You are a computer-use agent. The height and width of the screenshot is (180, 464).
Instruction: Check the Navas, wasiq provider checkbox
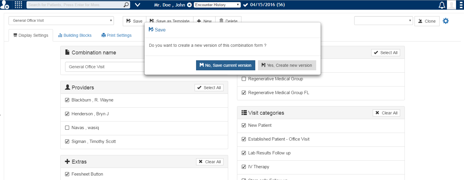click(x=67, y=128)
